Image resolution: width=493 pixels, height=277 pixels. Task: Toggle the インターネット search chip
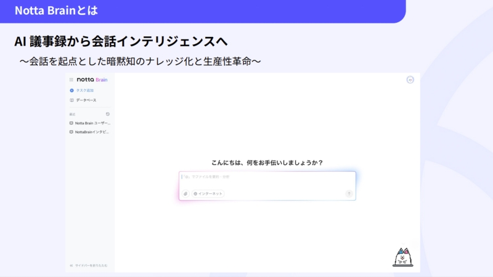pos(208,193)
